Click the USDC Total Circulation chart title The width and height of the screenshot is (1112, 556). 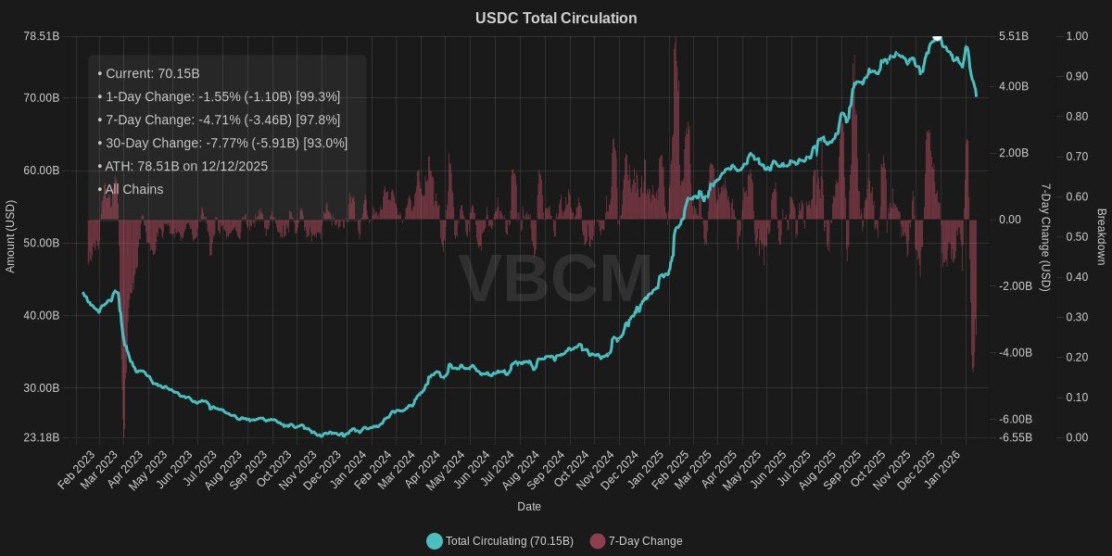tap(556, 19)
